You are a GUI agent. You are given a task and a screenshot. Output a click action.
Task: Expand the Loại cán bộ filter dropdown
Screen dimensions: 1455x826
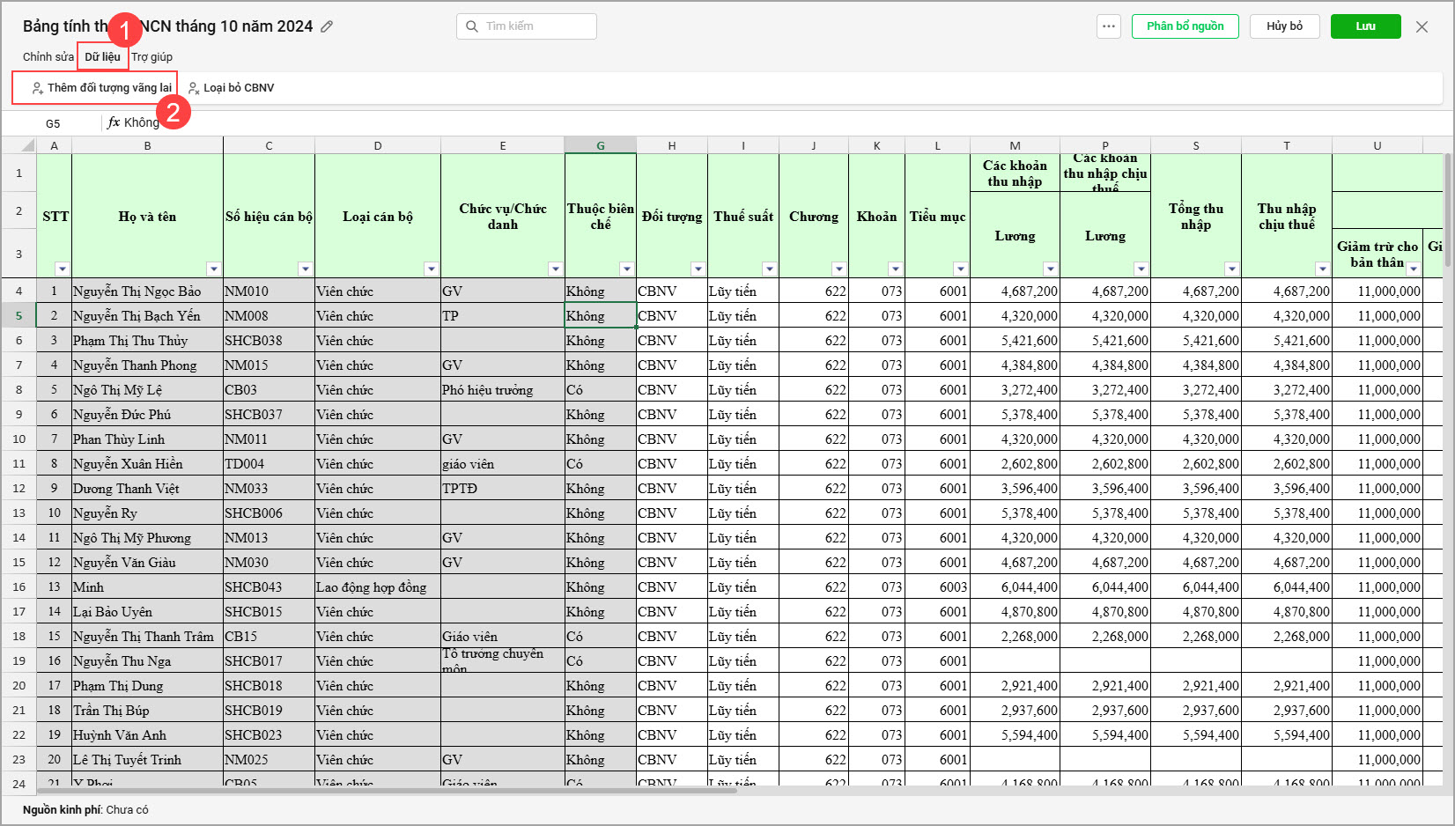431,269
